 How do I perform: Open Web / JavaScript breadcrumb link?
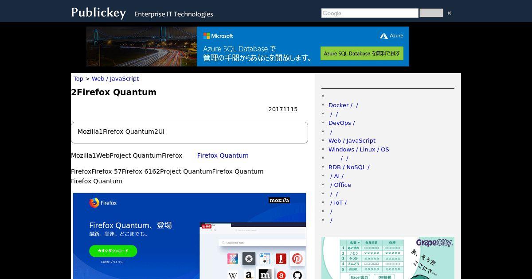pos(115,78)
